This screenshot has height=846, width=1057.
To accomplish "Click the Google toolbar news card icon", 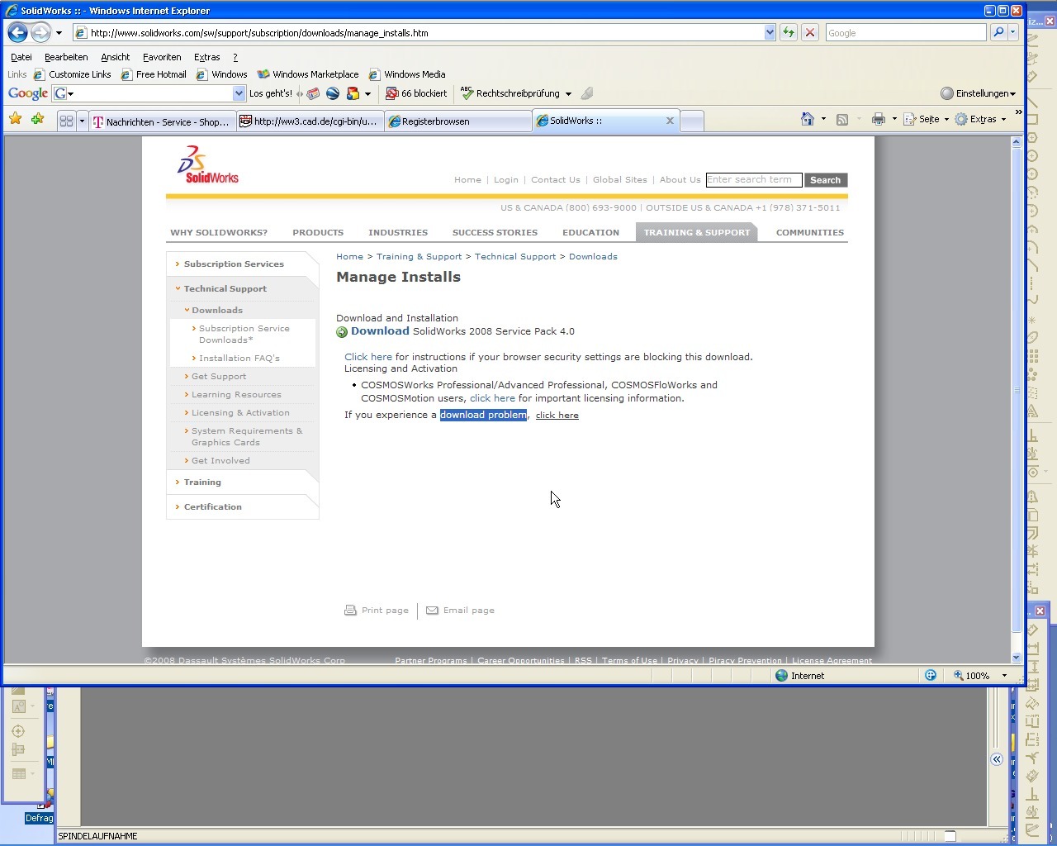I will click(x=313, y=93).
